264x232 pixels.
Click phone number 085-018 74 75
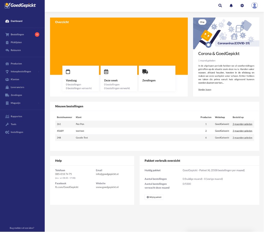(x=63, y=174)
